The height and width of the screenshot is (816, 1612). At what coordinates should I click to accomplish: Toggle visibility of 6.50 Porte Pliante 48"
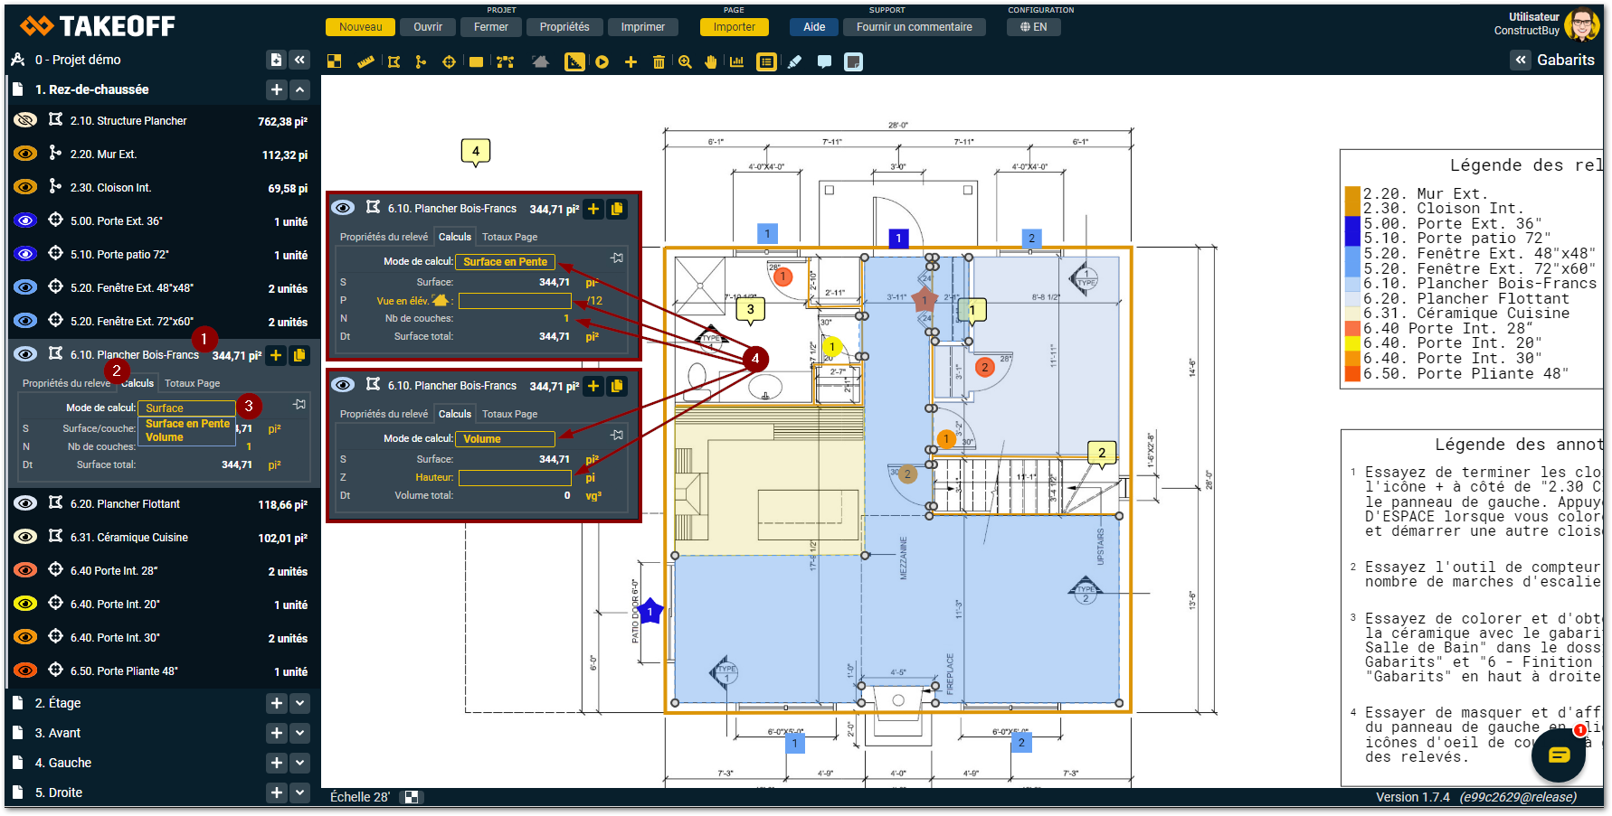[x=25, y=671]
